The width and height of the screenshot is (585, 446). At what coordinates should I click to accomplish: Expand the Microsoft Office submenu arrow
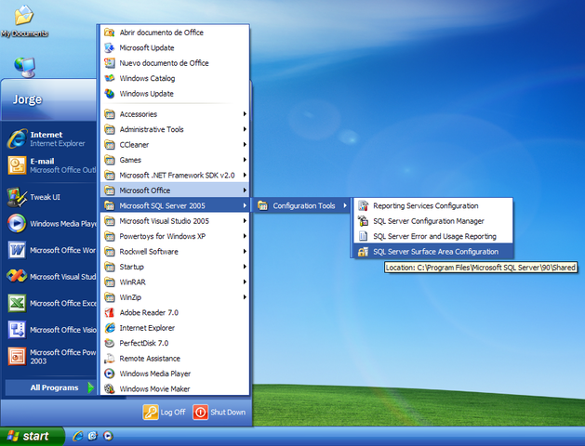[245, 190]
